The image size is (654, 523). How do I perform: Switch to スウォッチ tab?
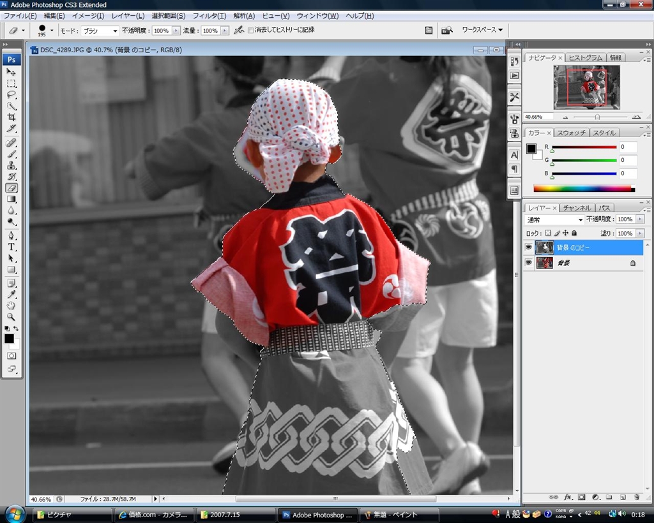(571, 133)
